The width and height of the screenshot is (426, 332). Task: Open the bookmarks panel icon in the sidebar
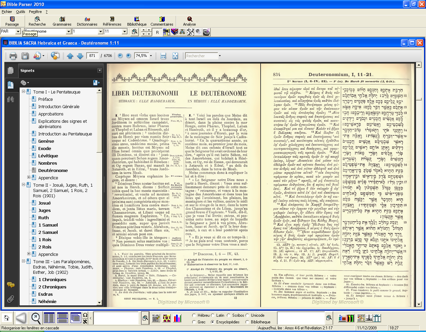(x=11, y=85)
